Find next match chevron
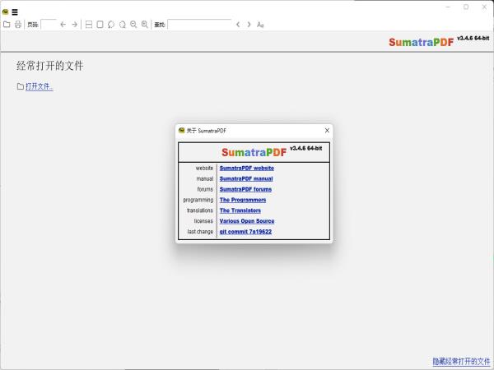The height and width of the screenshot is (370, 494). 249,24
